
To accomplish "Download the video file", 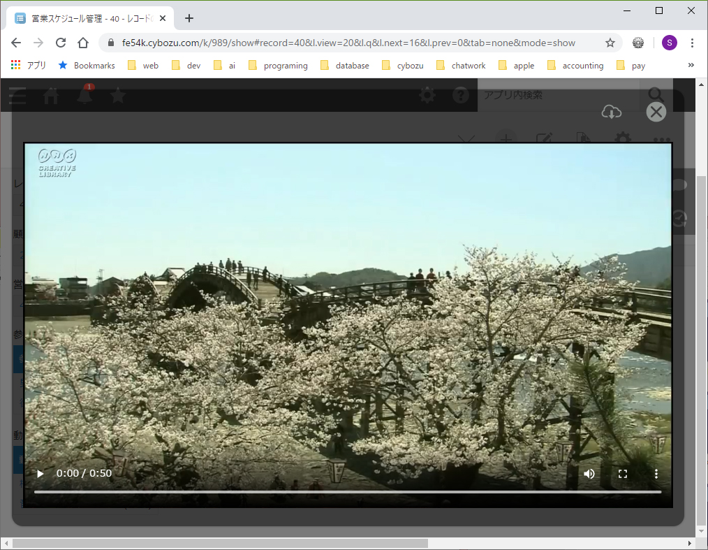I will point(612,112).
